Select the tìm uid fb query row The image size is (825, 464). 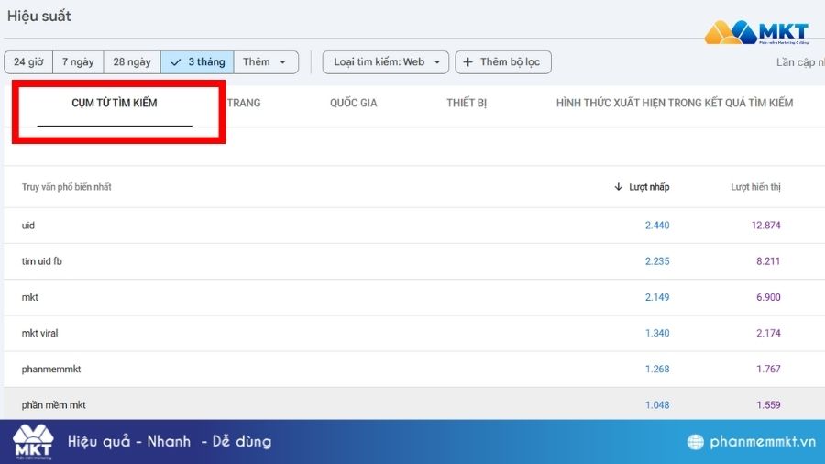(414, 261)
